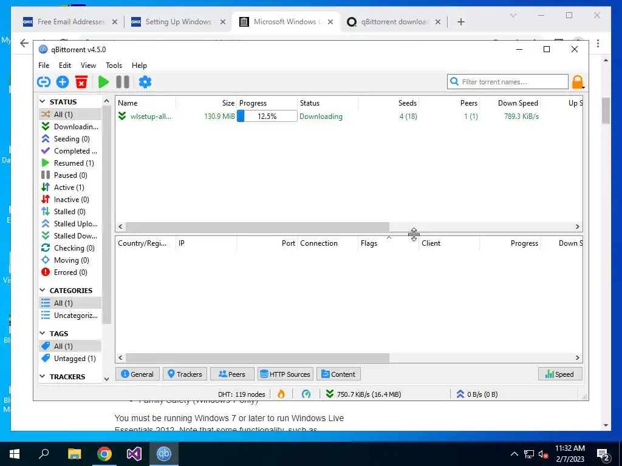Select the Downloading status filter
Viewport: 622px width, 466px height.
[x=70, y=126]
